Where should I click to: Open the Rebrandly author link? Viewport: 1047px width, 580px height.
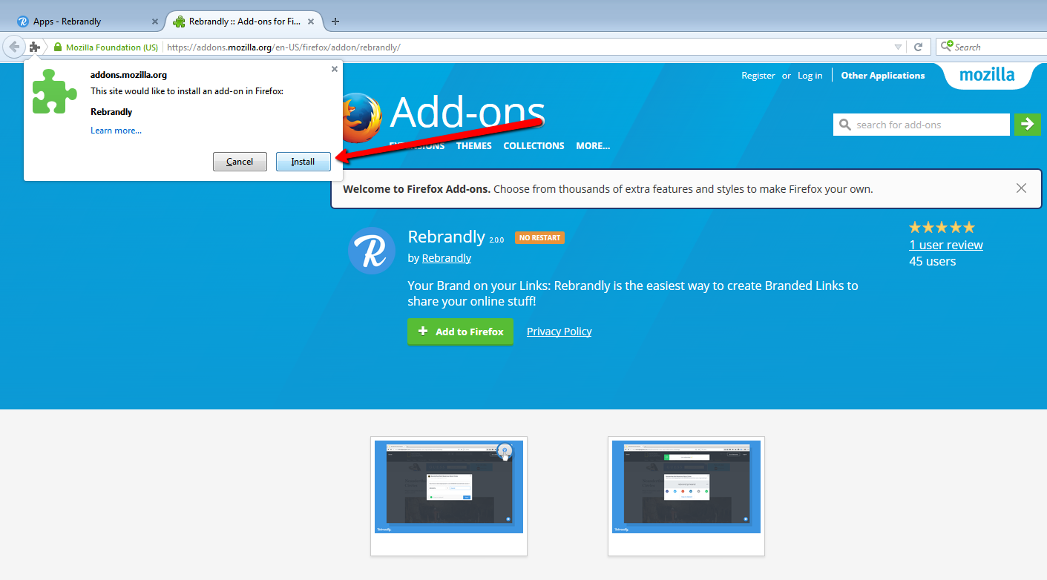point(447,258)
